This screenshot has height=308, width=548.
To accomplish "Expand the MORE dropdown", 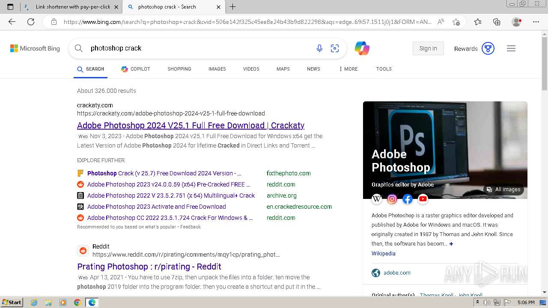I will tap(348, 69).
